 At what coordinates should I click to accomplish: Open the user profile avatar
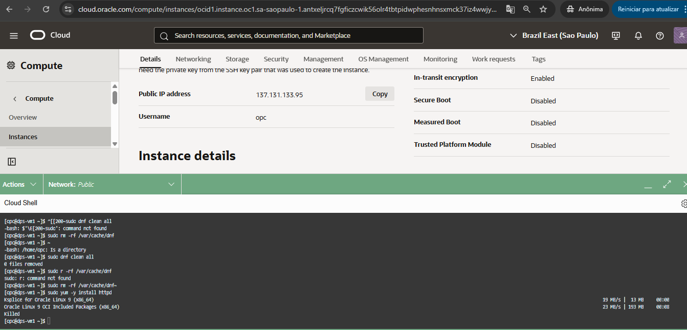coord(680,35)
